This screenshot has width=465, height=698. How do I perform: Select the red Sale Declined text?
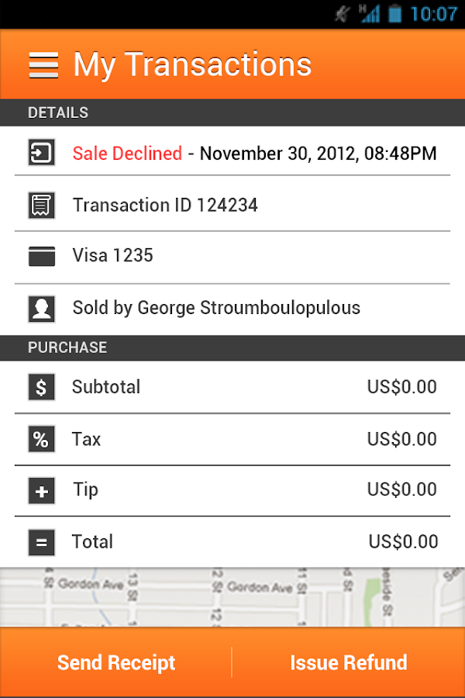click(127, 154)
